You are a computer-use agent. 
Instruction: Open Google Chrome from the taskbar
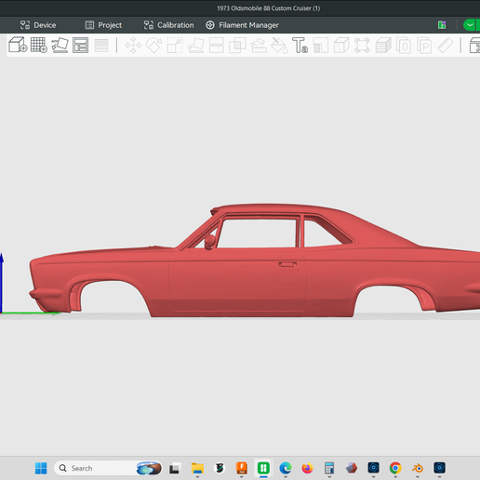pos(395,468)
